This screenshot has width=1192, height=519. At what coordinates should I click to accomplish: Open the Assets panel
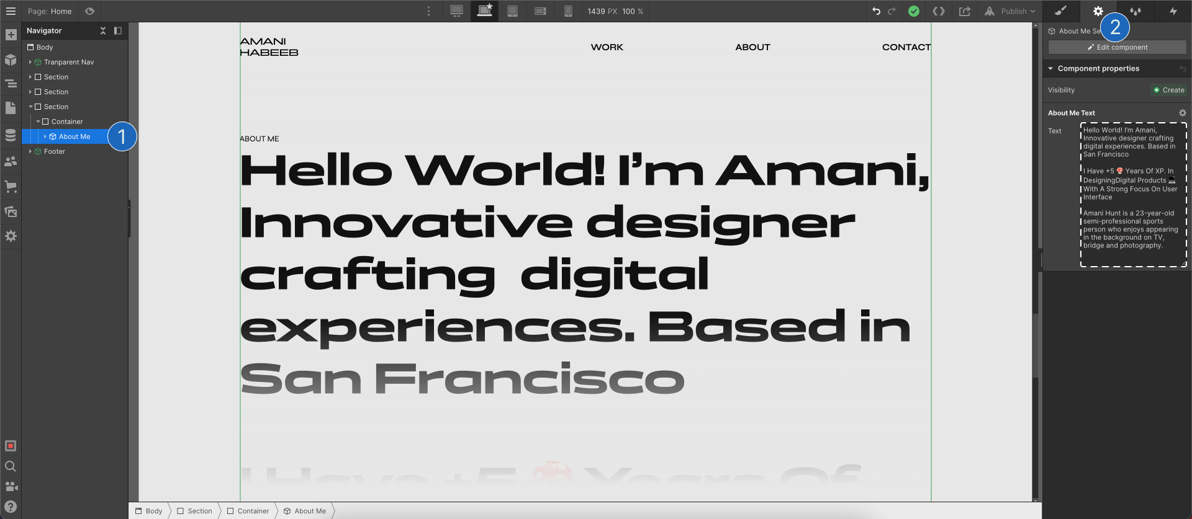(x=11, y=211)
